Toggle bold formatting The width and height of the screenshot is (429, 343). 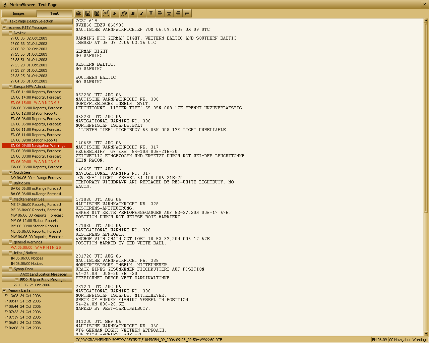[133, 13]
